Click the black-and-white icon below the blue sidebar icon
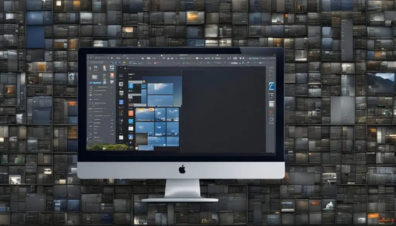Screen dimensions: 396x226 coord(271,95)
